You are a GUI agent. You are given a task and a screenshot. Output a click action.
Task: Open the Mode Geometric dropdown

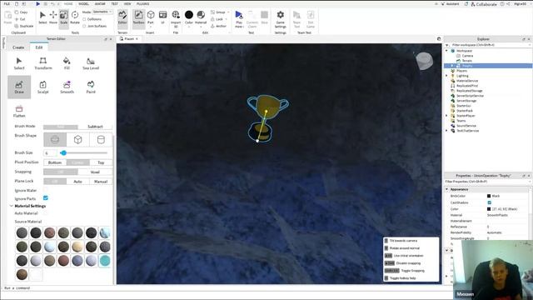tap(102, 12)
